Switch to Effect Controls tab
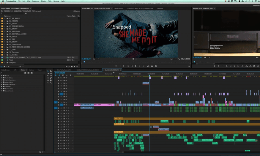Image resolution: width=260 pixels, height=156 pixels. click(119, 8)
